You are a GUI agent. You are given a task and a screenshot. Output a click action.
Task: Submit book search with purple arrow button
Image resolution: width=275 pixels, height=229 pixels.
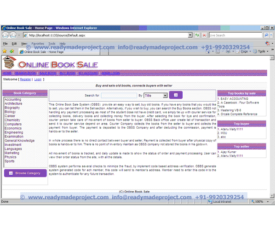pyautogui.click(x=176, y=95)
